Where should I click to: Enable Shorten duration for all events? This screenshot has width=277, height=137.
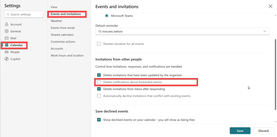pos(99,44)
